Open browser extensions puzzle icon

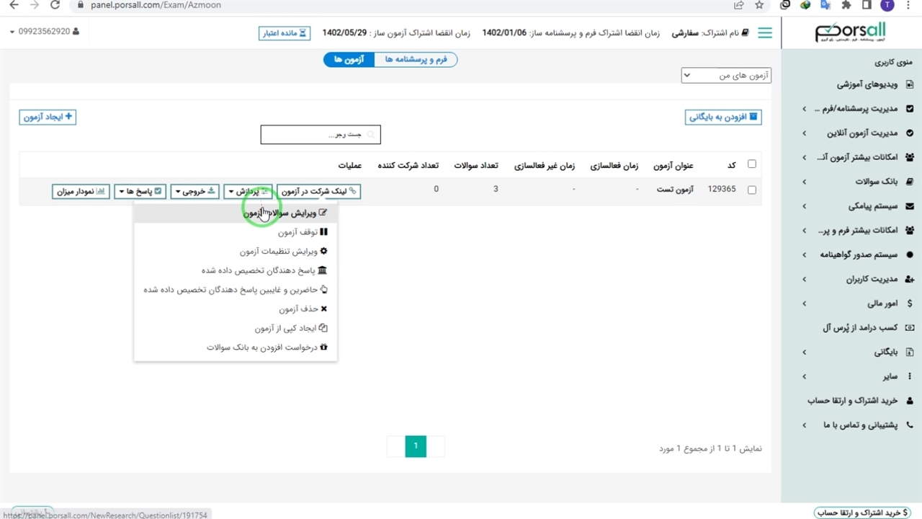pos(846,5)
